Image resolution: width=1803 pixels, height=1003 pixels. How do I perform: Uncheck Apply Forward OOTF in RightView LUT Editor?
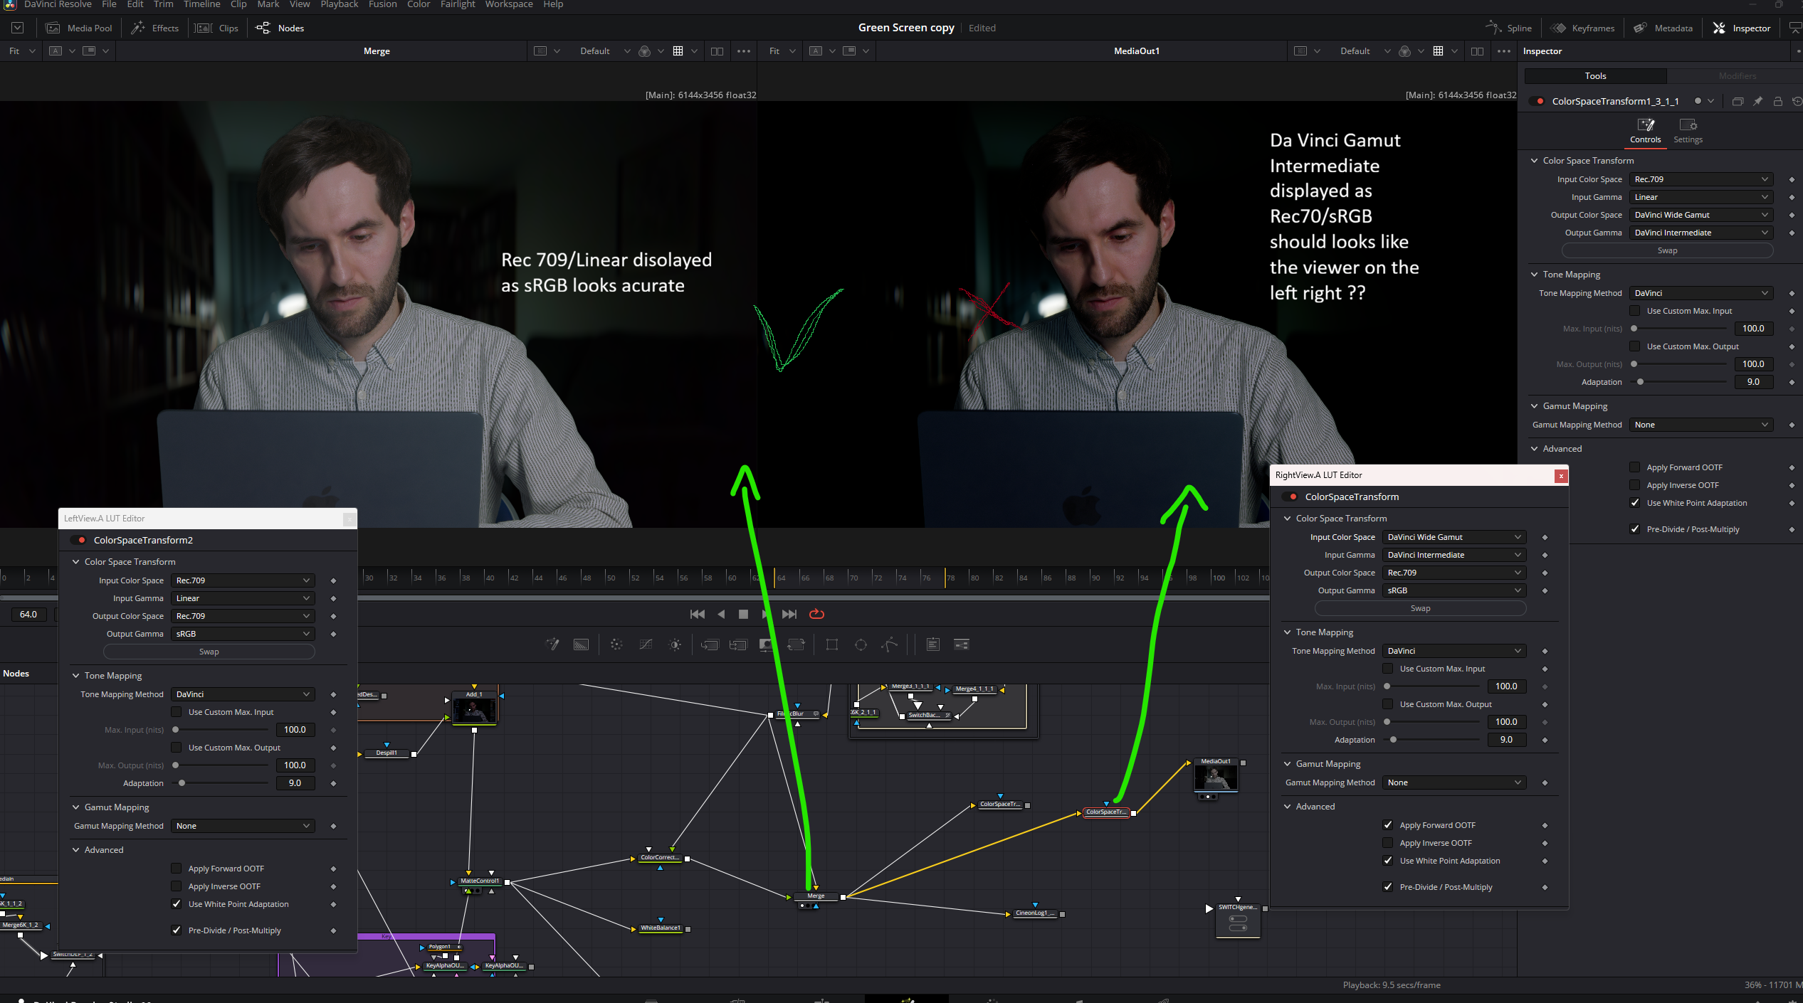coord(1387,825)
